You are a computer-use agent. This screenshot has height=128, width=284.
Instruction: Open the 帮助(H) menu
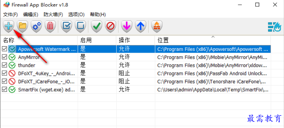[98, 15]
